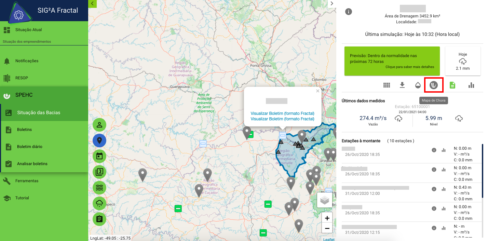Screen dimensions: 487x241
Task: Open the bar chart statistics icon
Action: tap(471, 85)
